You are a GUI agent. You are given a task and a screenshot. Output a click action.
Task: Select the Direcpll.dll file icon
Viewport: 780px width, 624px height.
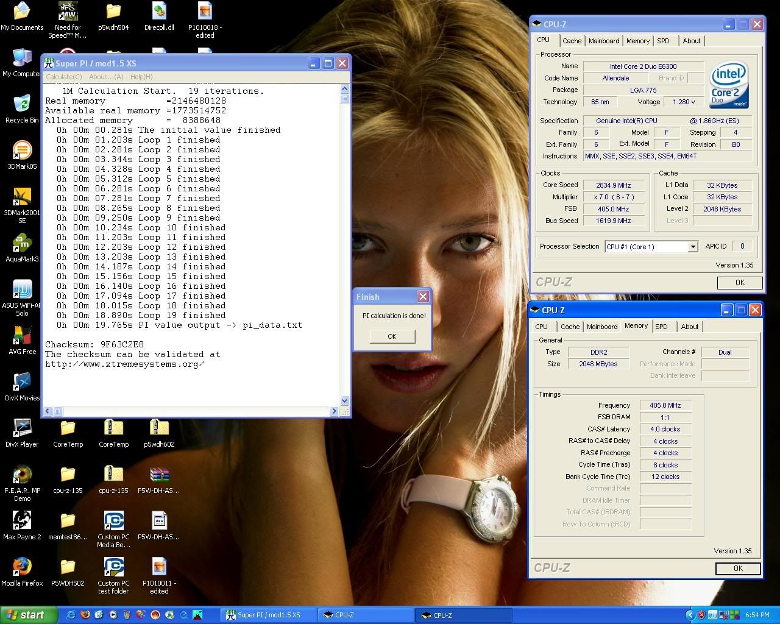[x=159, y=16]
